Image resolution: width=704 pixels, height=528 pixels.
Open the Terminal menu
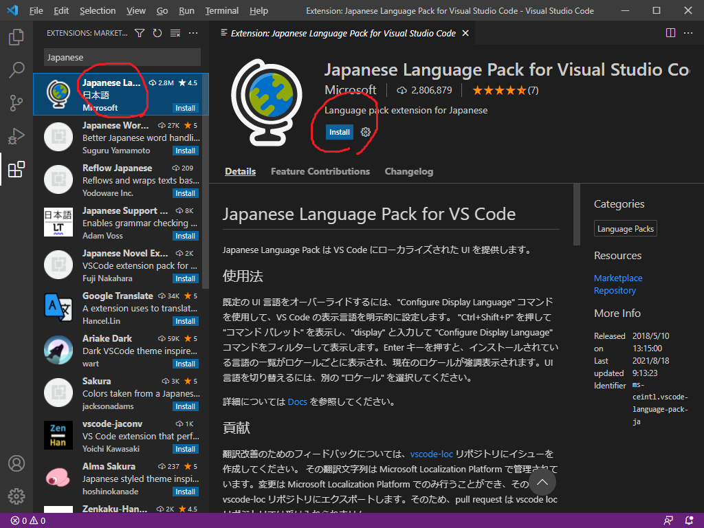(x=221, y=10)
